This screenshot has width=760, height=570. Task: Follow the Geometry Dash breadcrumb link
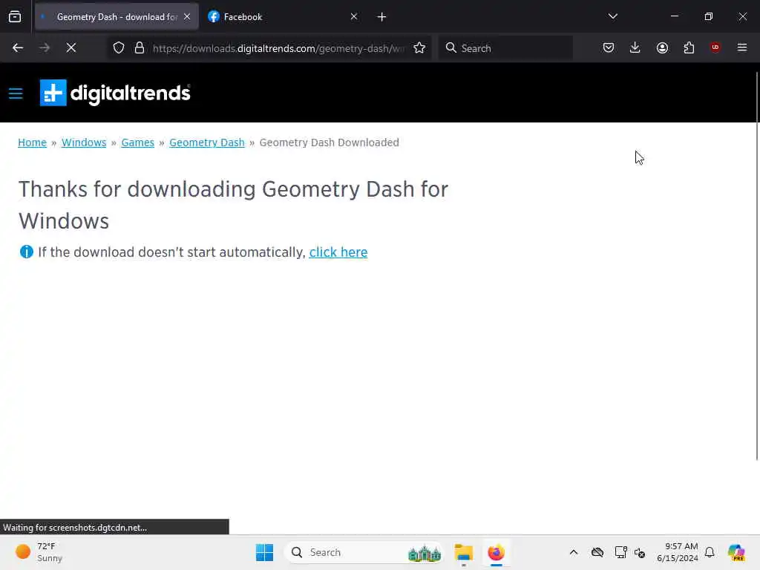pos(207,142)
